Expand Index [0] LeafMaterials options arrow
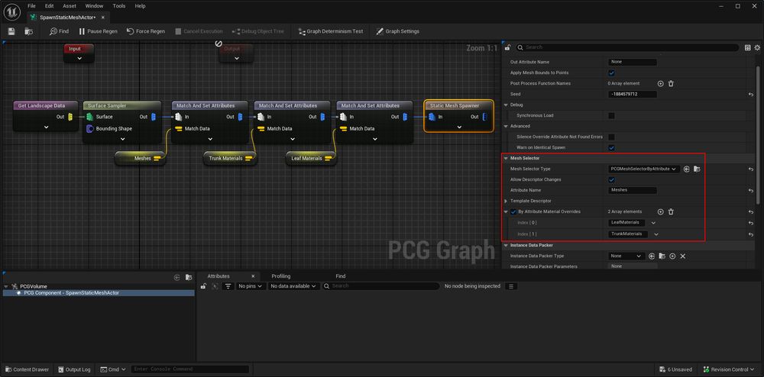Viewport: 764px width, 377px height. click(653, 223)
